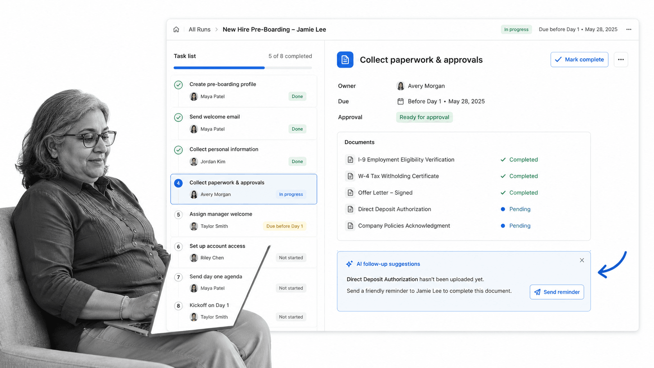The image size is (654, 368).
Task: Open the All Runs breadcrumb link
Action: click(x=199, y=29)
